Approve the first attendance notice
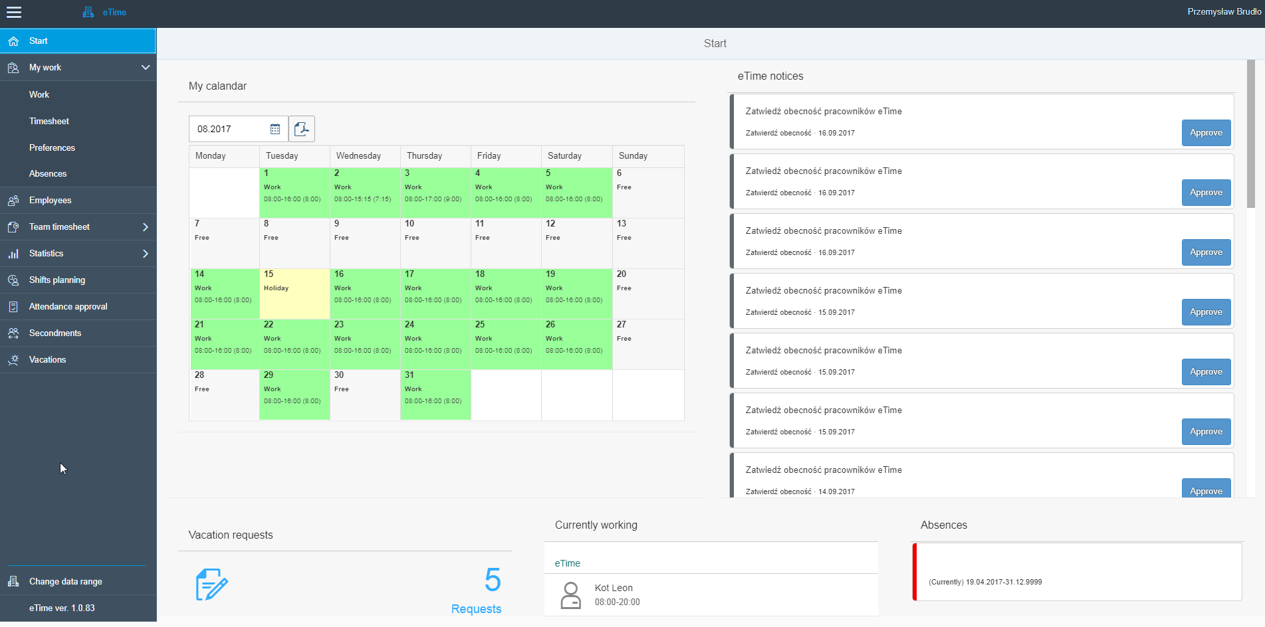 pyautogui.click(x=1206, y=132)
